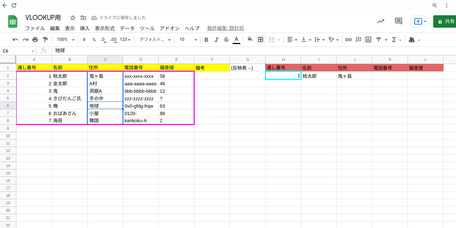Screen dimensions: 456x228
Task: Open the font size dropdown
Action: tap(188, 39)
